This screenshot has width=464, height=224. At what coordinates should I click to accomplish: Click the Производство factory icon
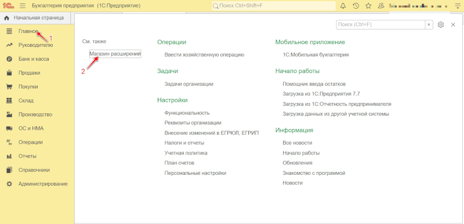(9, 114)
